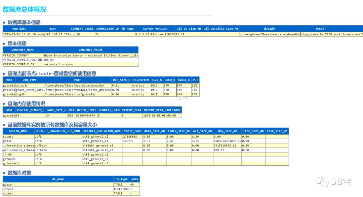Click the SOCKET column header

(321, 29)
